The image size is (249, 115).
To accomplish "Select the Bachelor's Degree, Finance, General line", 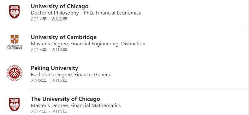I will coord(71,75).
